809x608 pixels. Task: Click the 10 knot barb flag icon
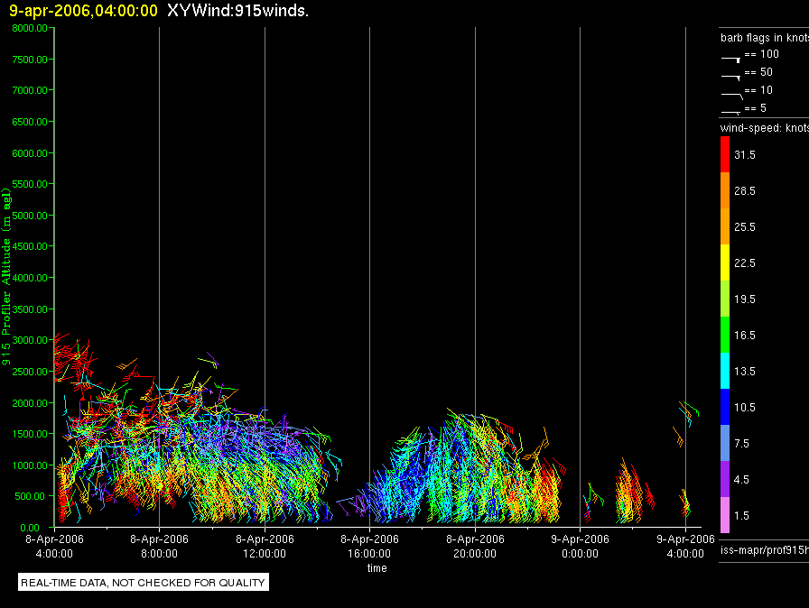[x=732, y=96]
